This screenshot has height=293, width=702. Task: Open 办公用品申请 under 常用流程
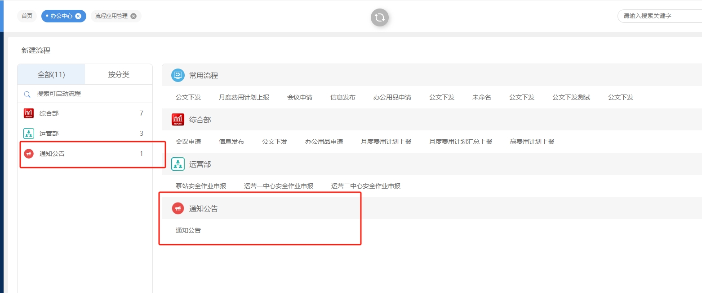[x=392, y=97]
